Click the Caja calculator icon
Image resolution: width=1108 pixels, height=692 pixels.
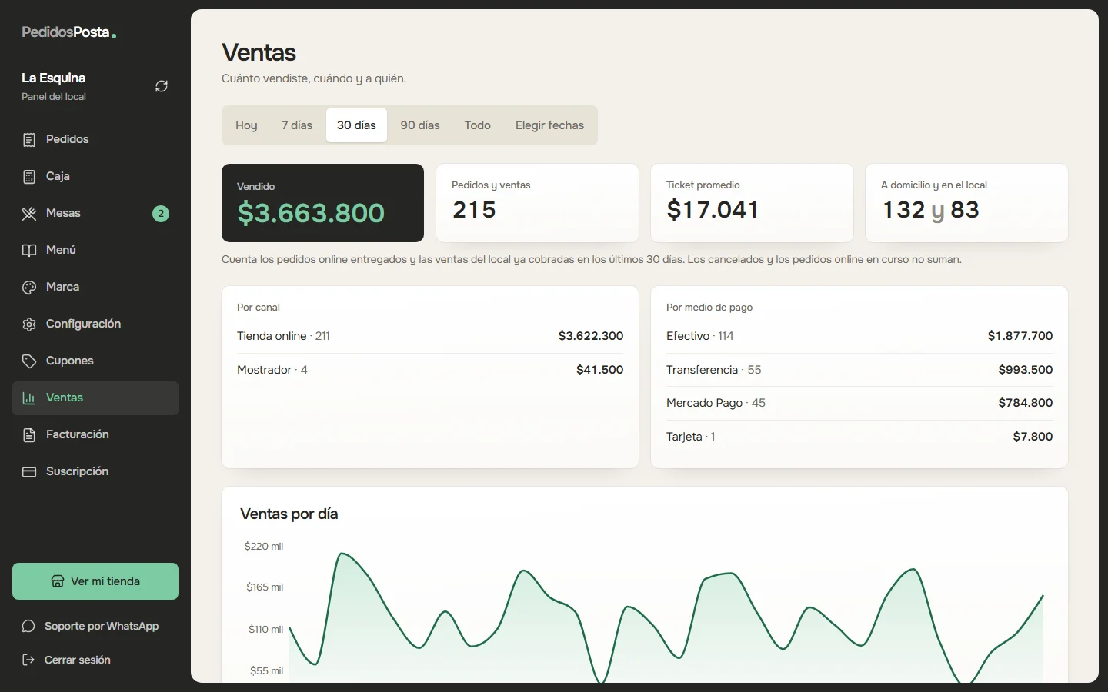(x=29, y=176)
